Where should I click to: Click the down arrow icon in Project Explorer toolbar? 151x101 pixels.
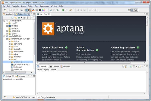31,18
